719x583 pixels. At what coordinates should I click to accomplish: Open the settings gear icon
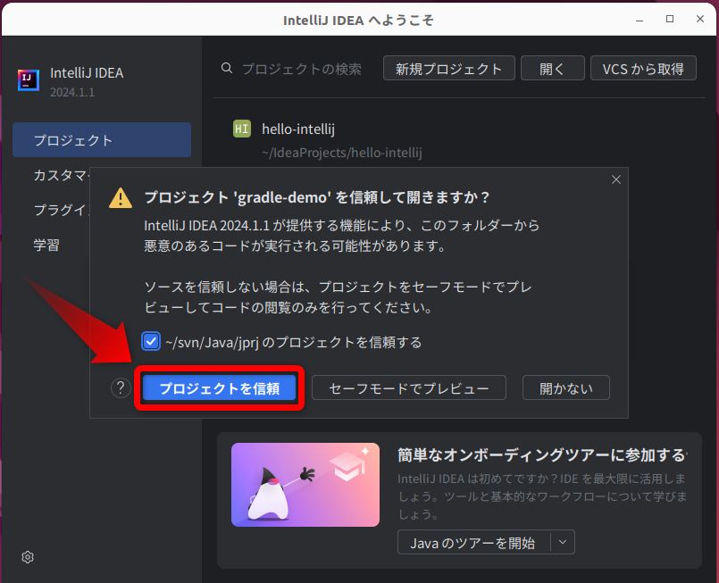pyautogui.click(x=28, y=557)
